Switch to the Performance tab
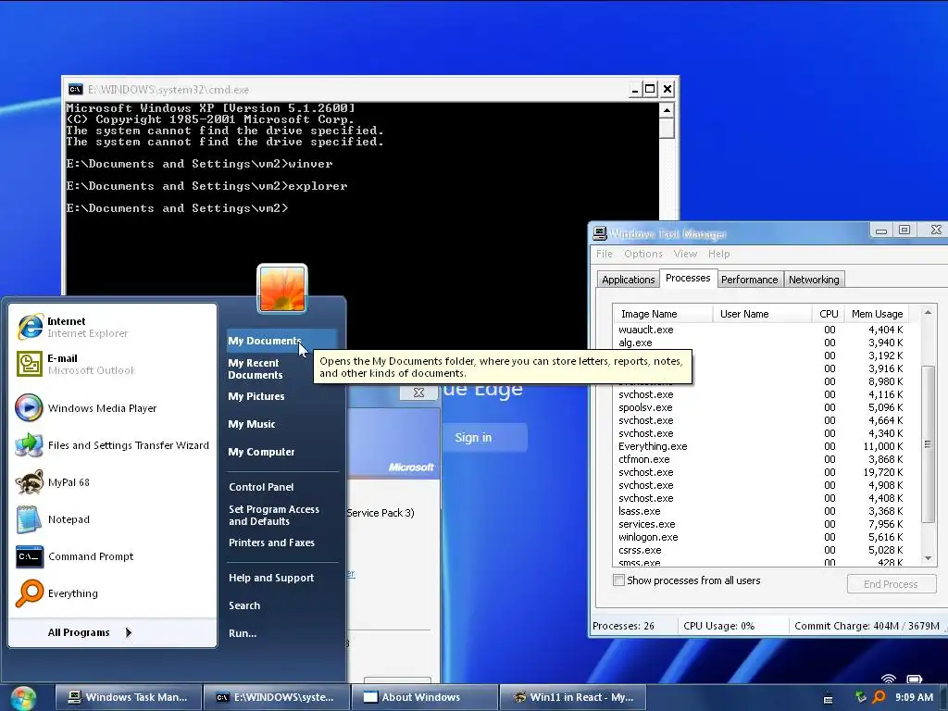The width and height of the screenshot is (948, 711). click(750, 280)
